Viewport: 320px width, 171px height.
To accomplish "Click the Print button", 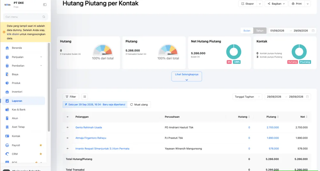I will 297,4.
